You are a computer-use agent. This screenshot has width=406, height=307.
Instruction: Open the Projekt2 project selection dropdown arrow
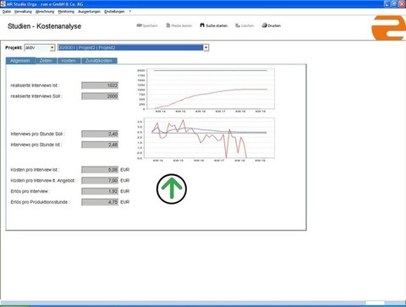coord(206,47)
